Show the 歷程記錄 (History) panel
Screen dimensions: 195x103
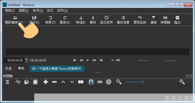click(x=140, y=20)
